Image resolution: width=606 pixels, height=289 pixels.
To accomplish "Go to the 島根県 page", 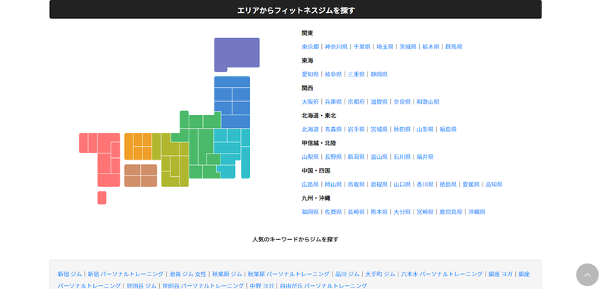I will pos(380,185).
